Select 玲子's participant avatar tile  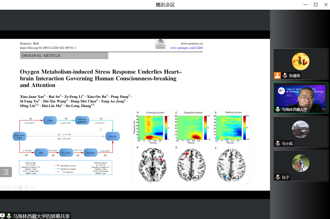[x=301, y=163]
